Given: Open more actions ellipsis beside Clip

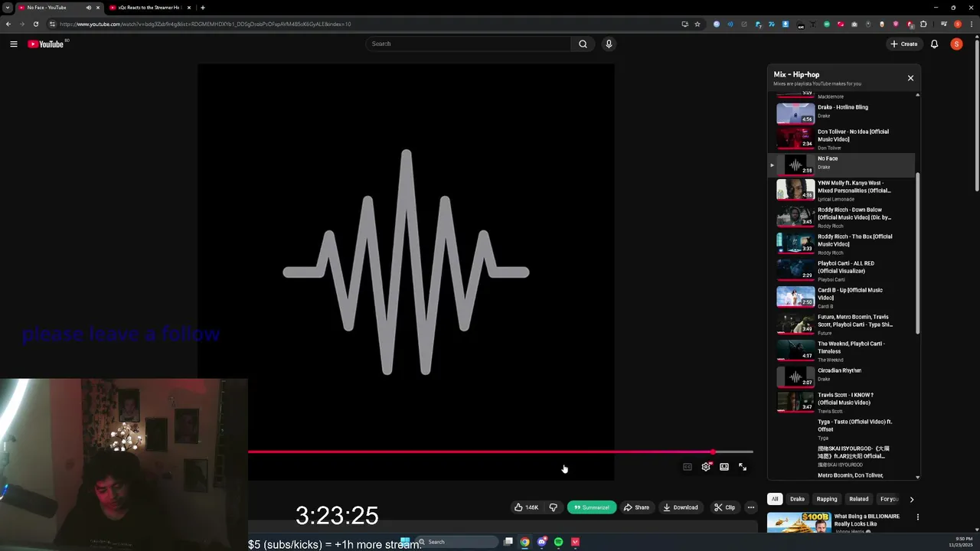Looking at the screenshot, I should click(x=751, y=507).
